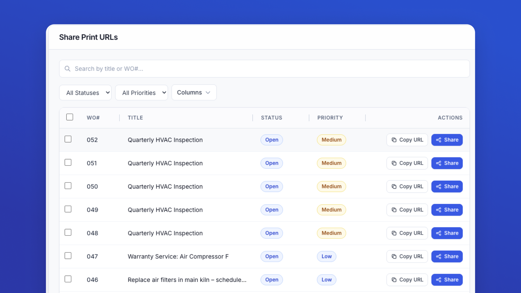This screenshot has width=521, height=293.
Task: Tick the checkbox for work order 049
Action: [x=68, y=209]
